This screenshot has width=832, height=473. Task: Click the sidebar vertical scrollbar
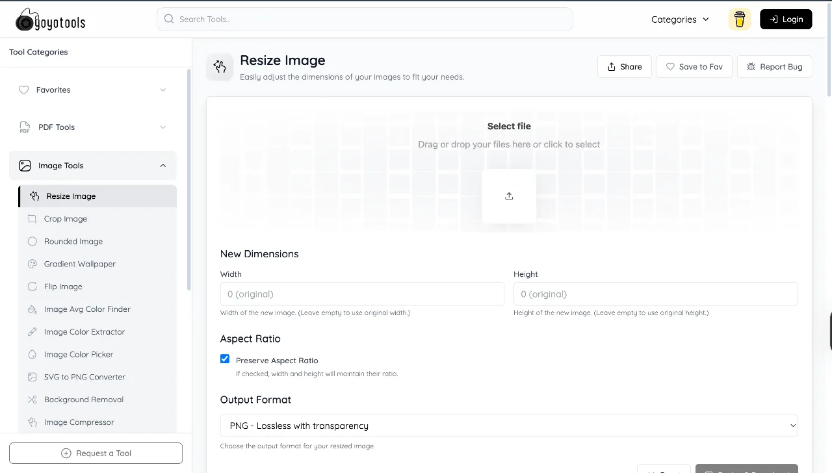(x=189, y=179)
